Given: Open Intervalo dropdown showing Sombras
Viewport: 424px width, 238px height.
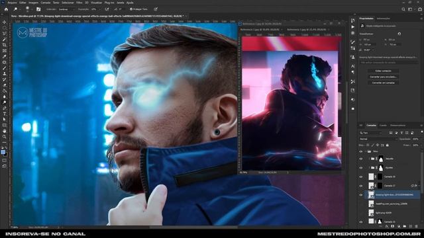Looking at the screenshot, I should pos(66,9).
